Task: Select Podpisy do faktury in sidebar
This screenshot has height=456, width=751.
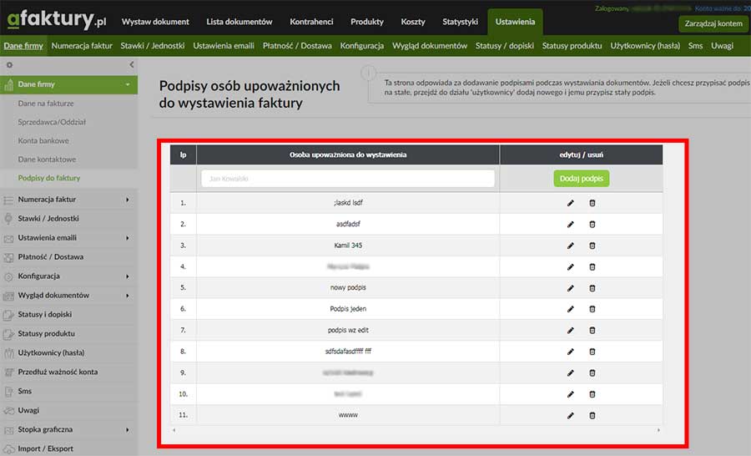Action: (x=49, y=178)
